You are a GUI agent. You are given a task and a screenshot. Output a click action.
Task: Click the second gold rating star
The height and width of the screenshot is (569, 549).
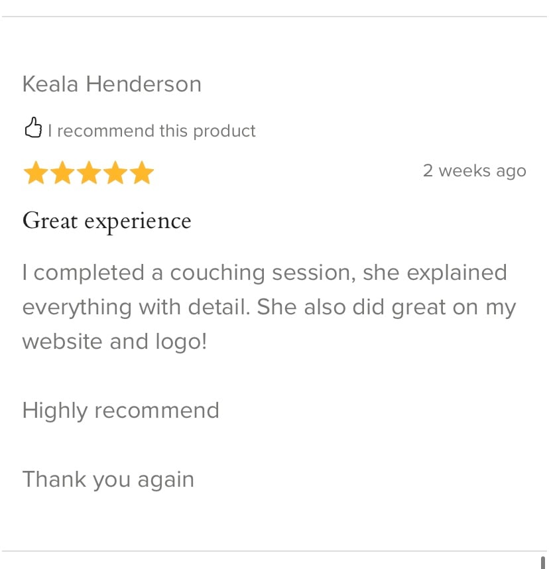coord(62,174)
